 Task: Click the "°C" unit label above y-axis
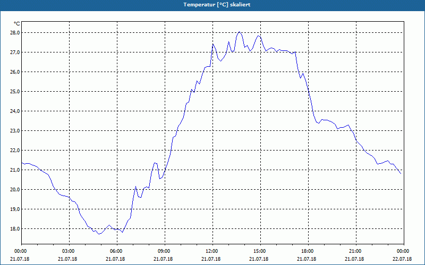(17, 24)
